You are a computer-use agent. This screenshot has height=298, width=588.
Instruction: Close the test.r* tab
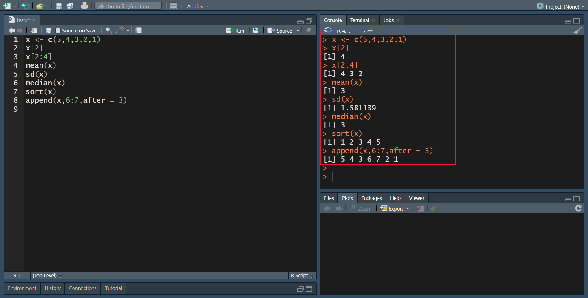(34, 20)
